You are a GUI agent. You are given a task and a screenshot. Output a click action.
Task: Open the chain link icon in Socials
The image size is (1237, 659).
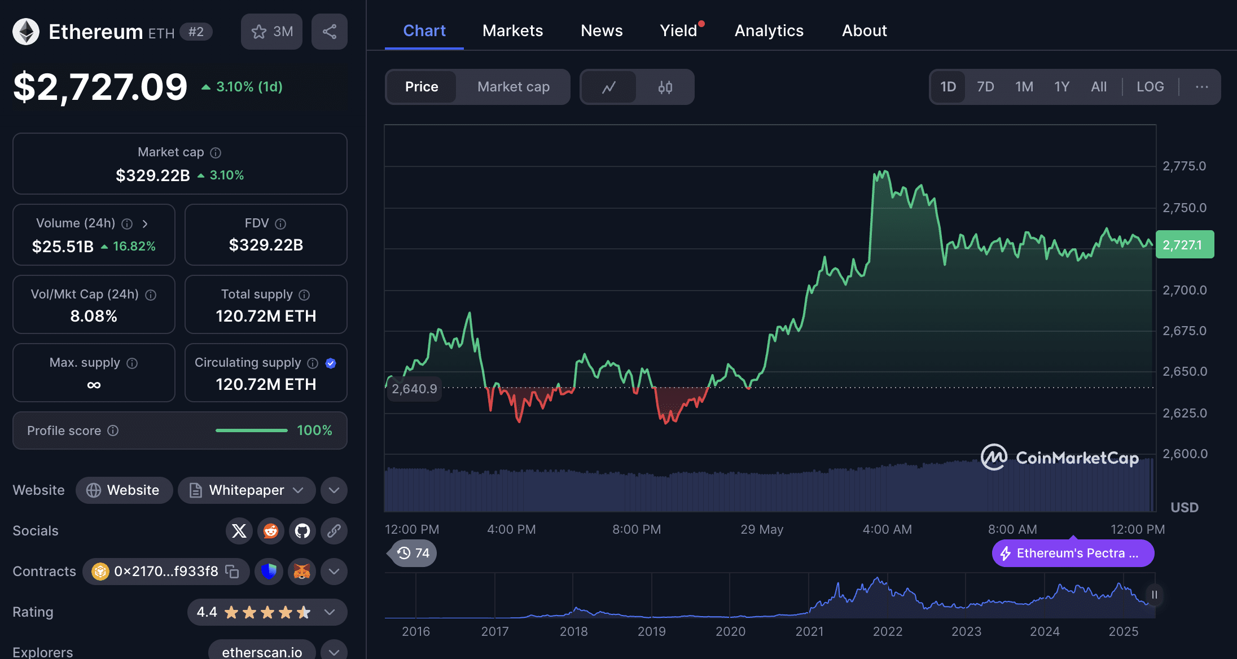(334, 531)
